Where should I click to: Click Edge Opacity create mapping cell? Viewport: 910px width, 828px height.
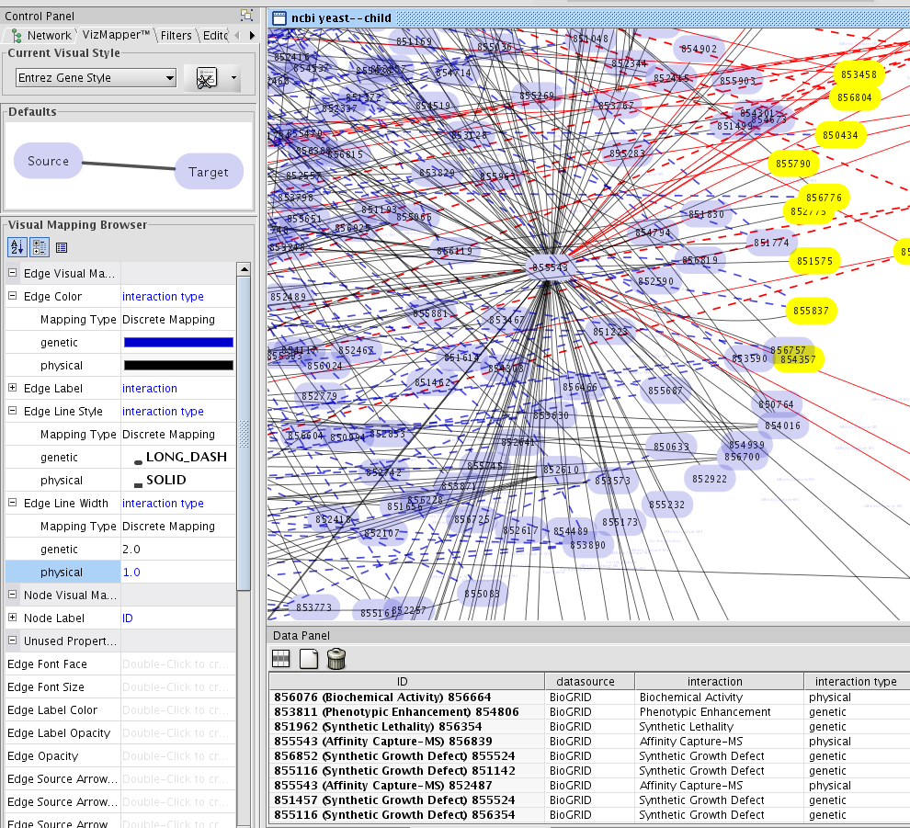point(178,756)
